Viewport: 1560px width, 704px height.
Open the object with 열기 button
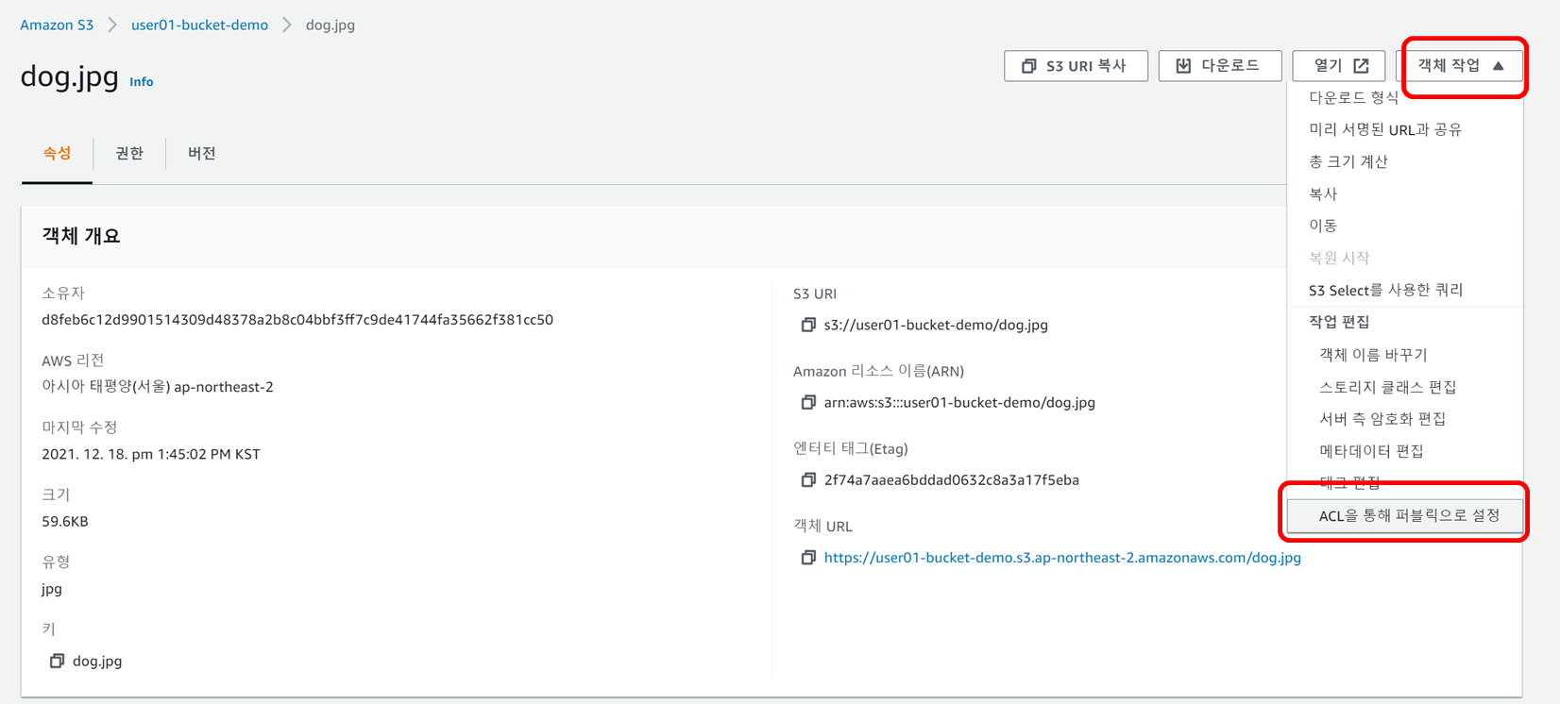pyautogui.click(x=1339, y=66)
